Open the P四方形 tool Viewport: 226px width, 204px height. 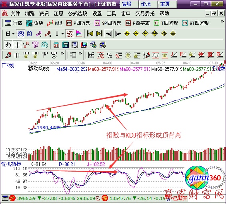point(78,23)
